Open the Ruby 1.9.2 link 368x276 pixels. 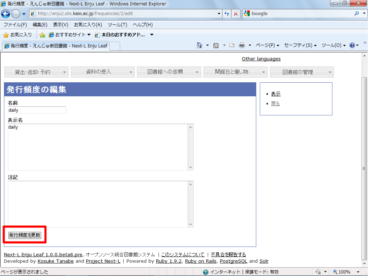(x=169, y=261)
